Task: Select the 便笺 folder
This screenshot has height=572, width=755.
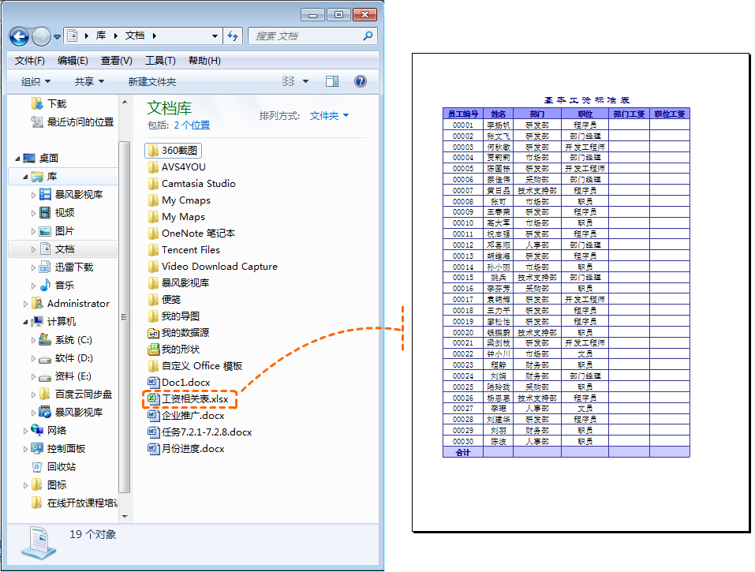Action: pos(164,300)
